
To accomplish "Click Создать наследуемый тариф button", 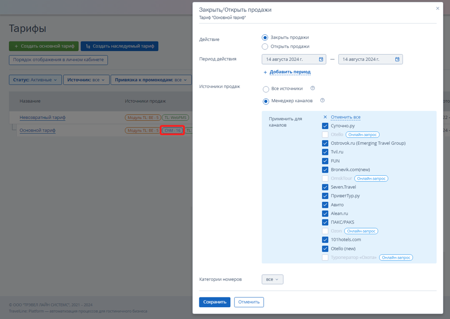I will [x=119, y=46].
